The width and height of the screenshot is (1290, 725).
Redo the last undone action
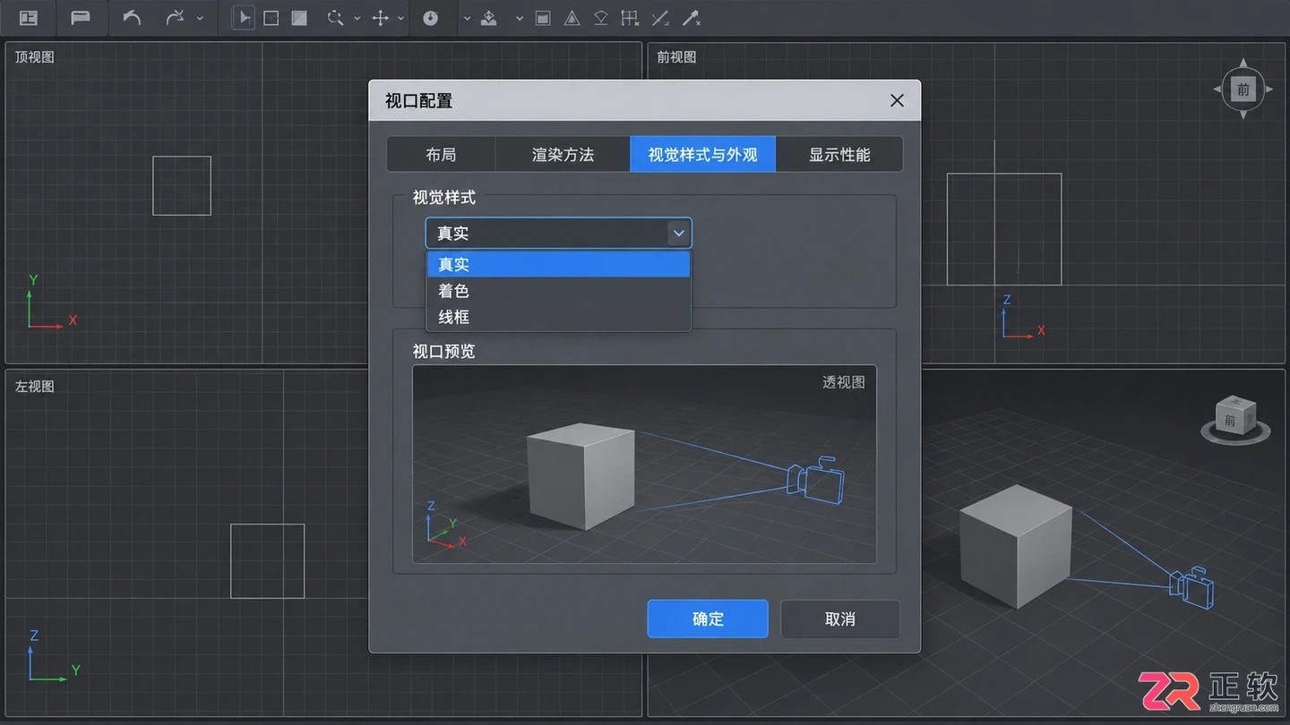pyautogui.click(x=176, y=18)
